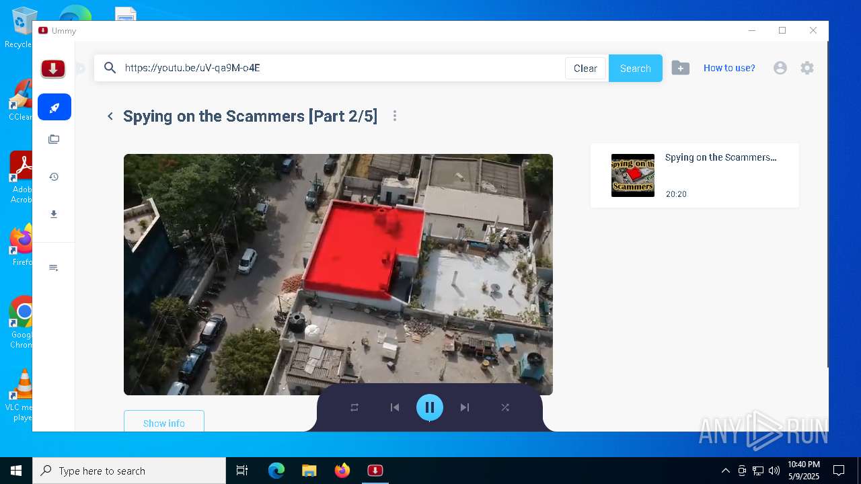Select the Google Chrome desktop icon
Screen dimensions: 861x484
(20, 323)
